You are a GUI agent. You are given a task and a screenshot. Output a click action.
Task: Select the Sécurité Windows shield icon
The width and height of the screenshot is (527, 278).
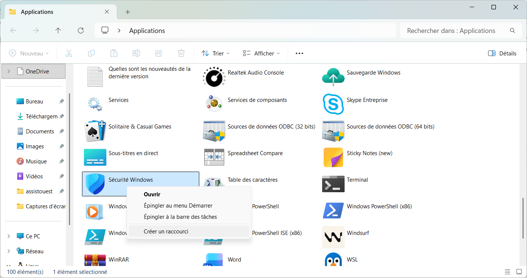click(95, 184)
